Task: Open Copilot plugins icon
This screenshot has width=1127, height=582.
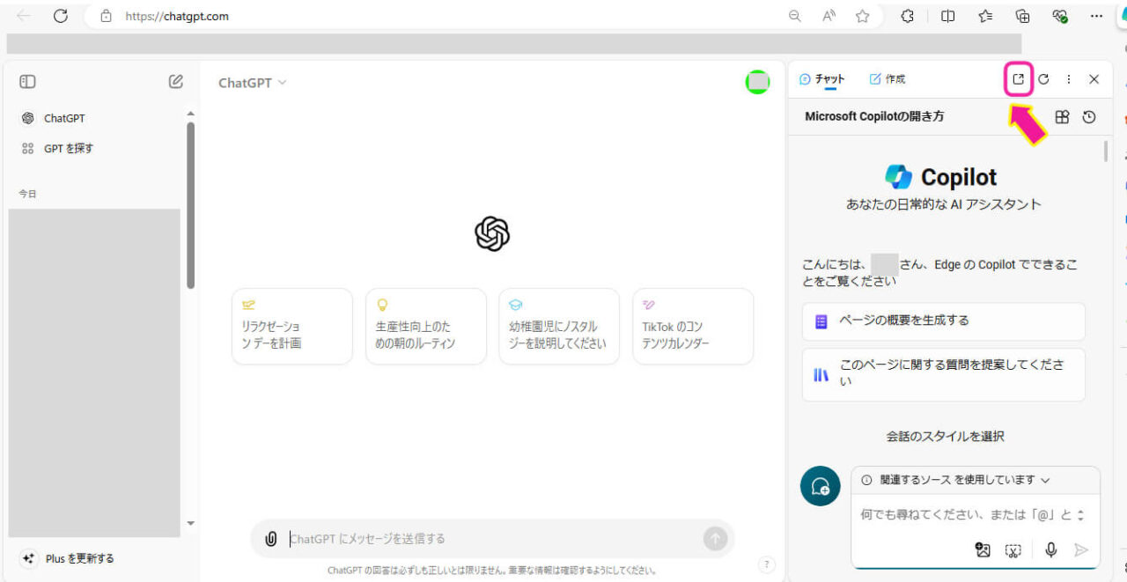Action: point(1063,117)
